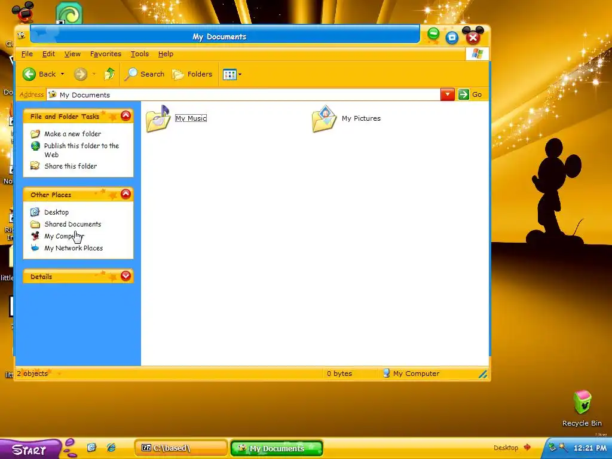The image size is (612, 459).
Task: Click the green Go arrow
Action: (x=463, y=94)
